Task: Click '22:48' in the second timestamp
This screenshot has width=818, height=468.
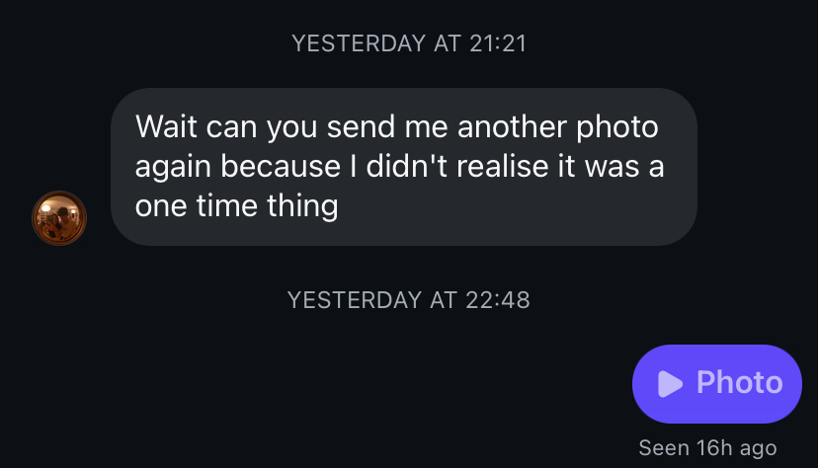Action: click(x=498, y=300)
